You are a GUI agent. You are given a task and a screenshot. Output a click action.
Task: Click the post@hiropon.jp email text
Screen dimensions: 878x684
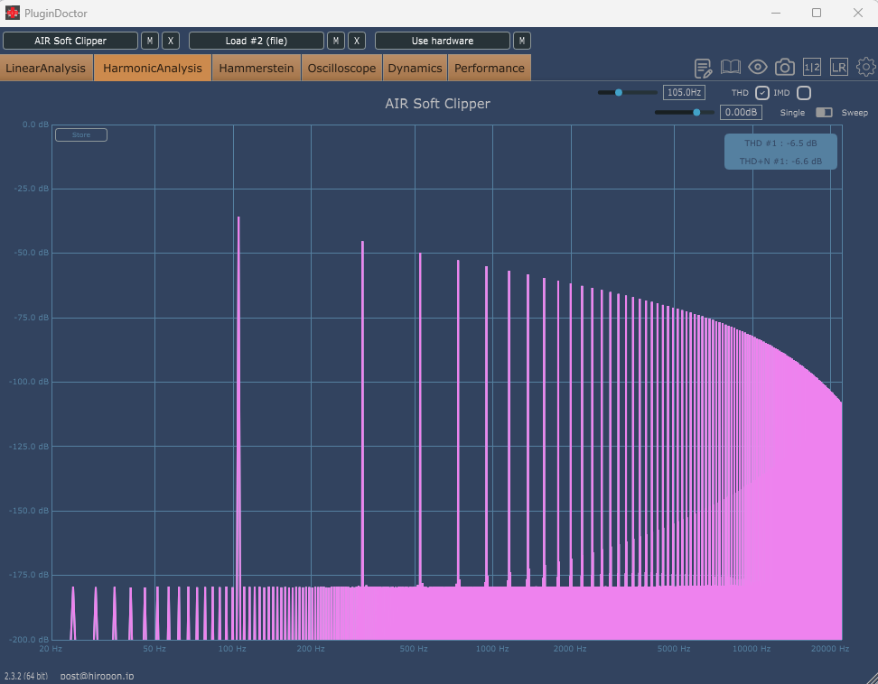(97, 676)
